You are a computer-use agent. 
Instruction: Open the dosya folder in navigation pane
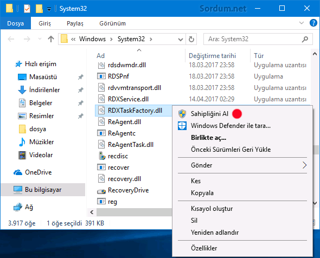tap(32, 129)
